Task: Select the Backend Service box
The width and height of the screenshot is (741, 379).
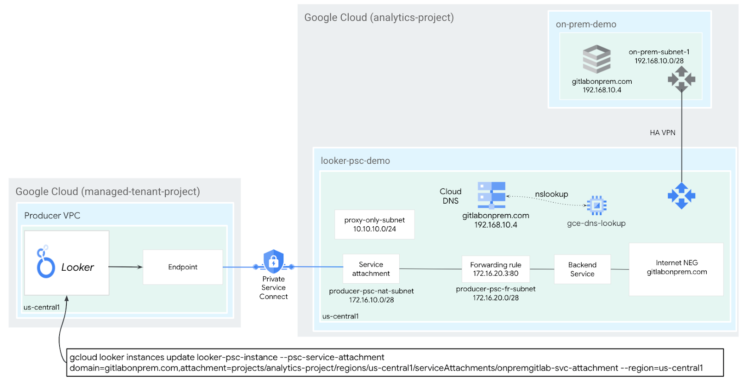Action: pos(582,269)
